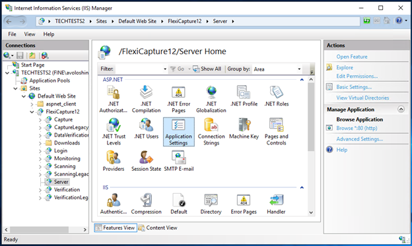Open the Pages and Controls feature

click(277, 131)
